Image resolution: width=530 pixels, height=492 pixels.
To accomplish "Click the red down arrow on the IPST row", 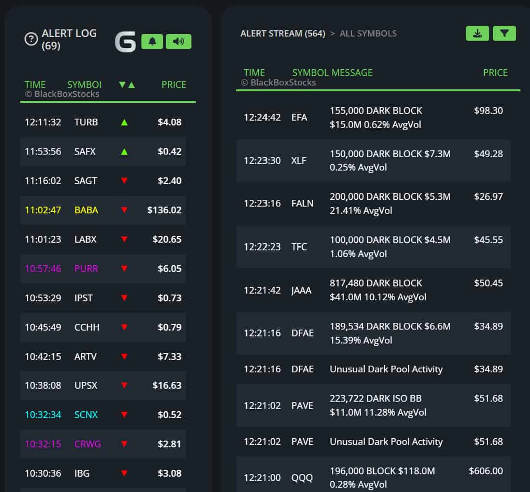I will (125, 298).
